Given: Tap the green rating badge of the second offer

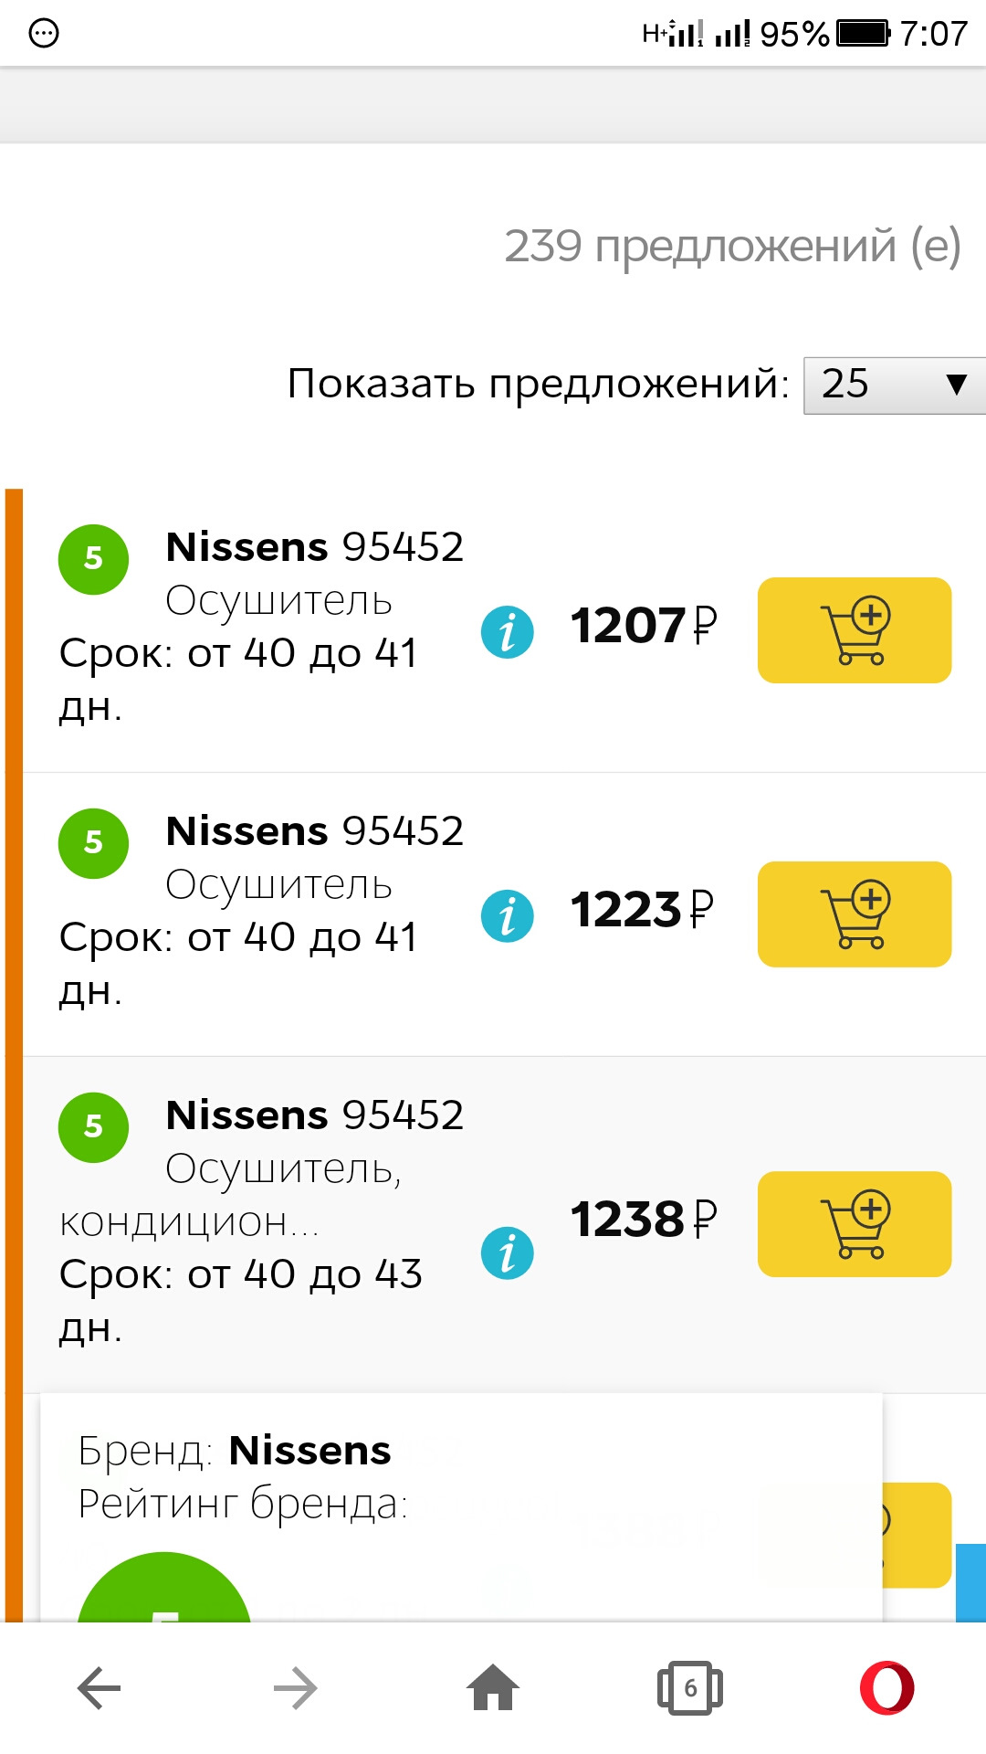Looking at the screenshot, I should [92, 841].
